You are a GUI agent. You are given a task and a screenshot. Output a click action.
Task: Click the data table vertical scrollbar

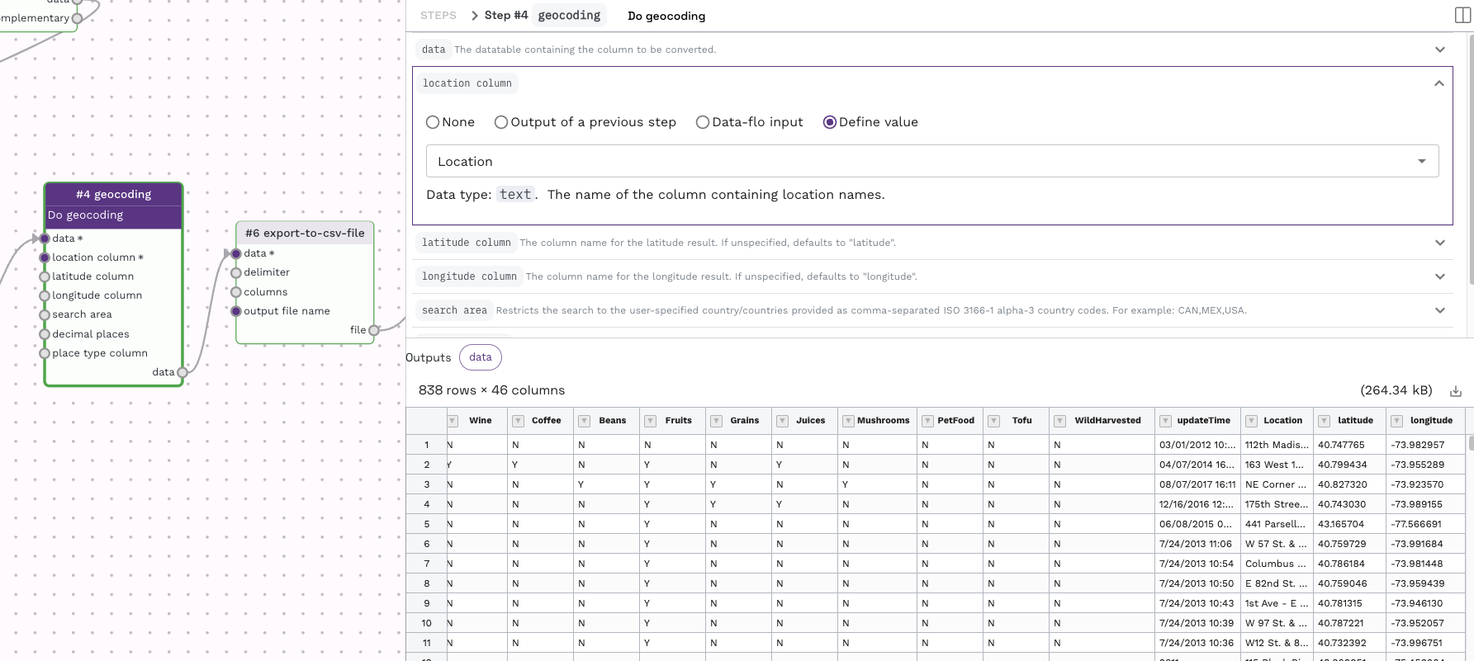[1470, 443]
